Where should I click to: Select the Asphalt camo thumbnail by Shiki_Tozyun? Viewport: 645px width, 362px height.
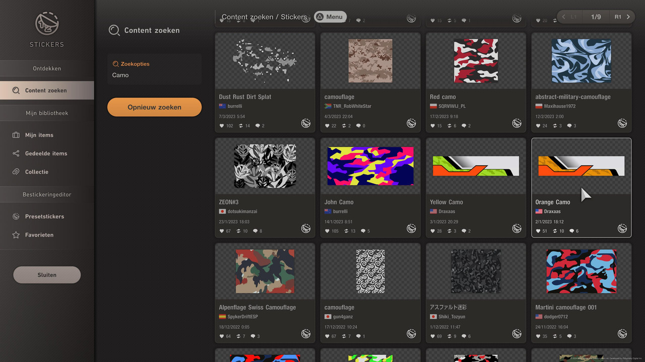click(476, 271)
